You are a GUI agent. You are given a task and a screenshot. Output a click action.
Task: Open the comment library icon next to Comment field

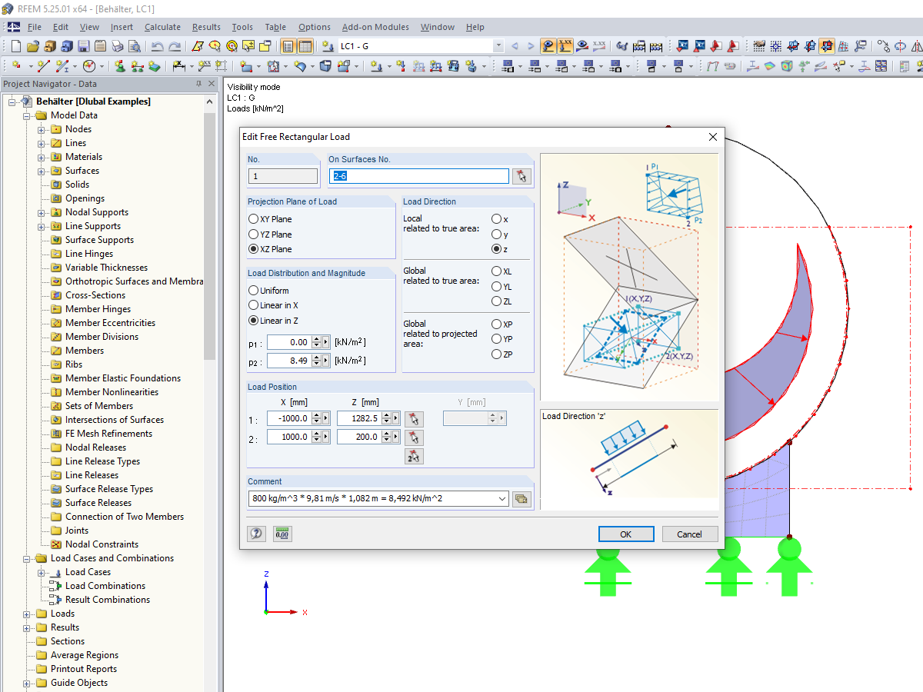(x=521, y=499)
